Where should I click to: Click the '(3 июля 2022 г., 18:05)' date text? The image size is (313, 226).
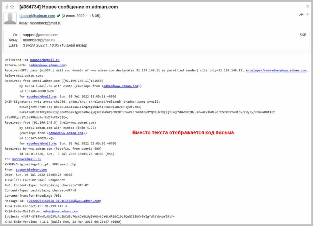81,16
